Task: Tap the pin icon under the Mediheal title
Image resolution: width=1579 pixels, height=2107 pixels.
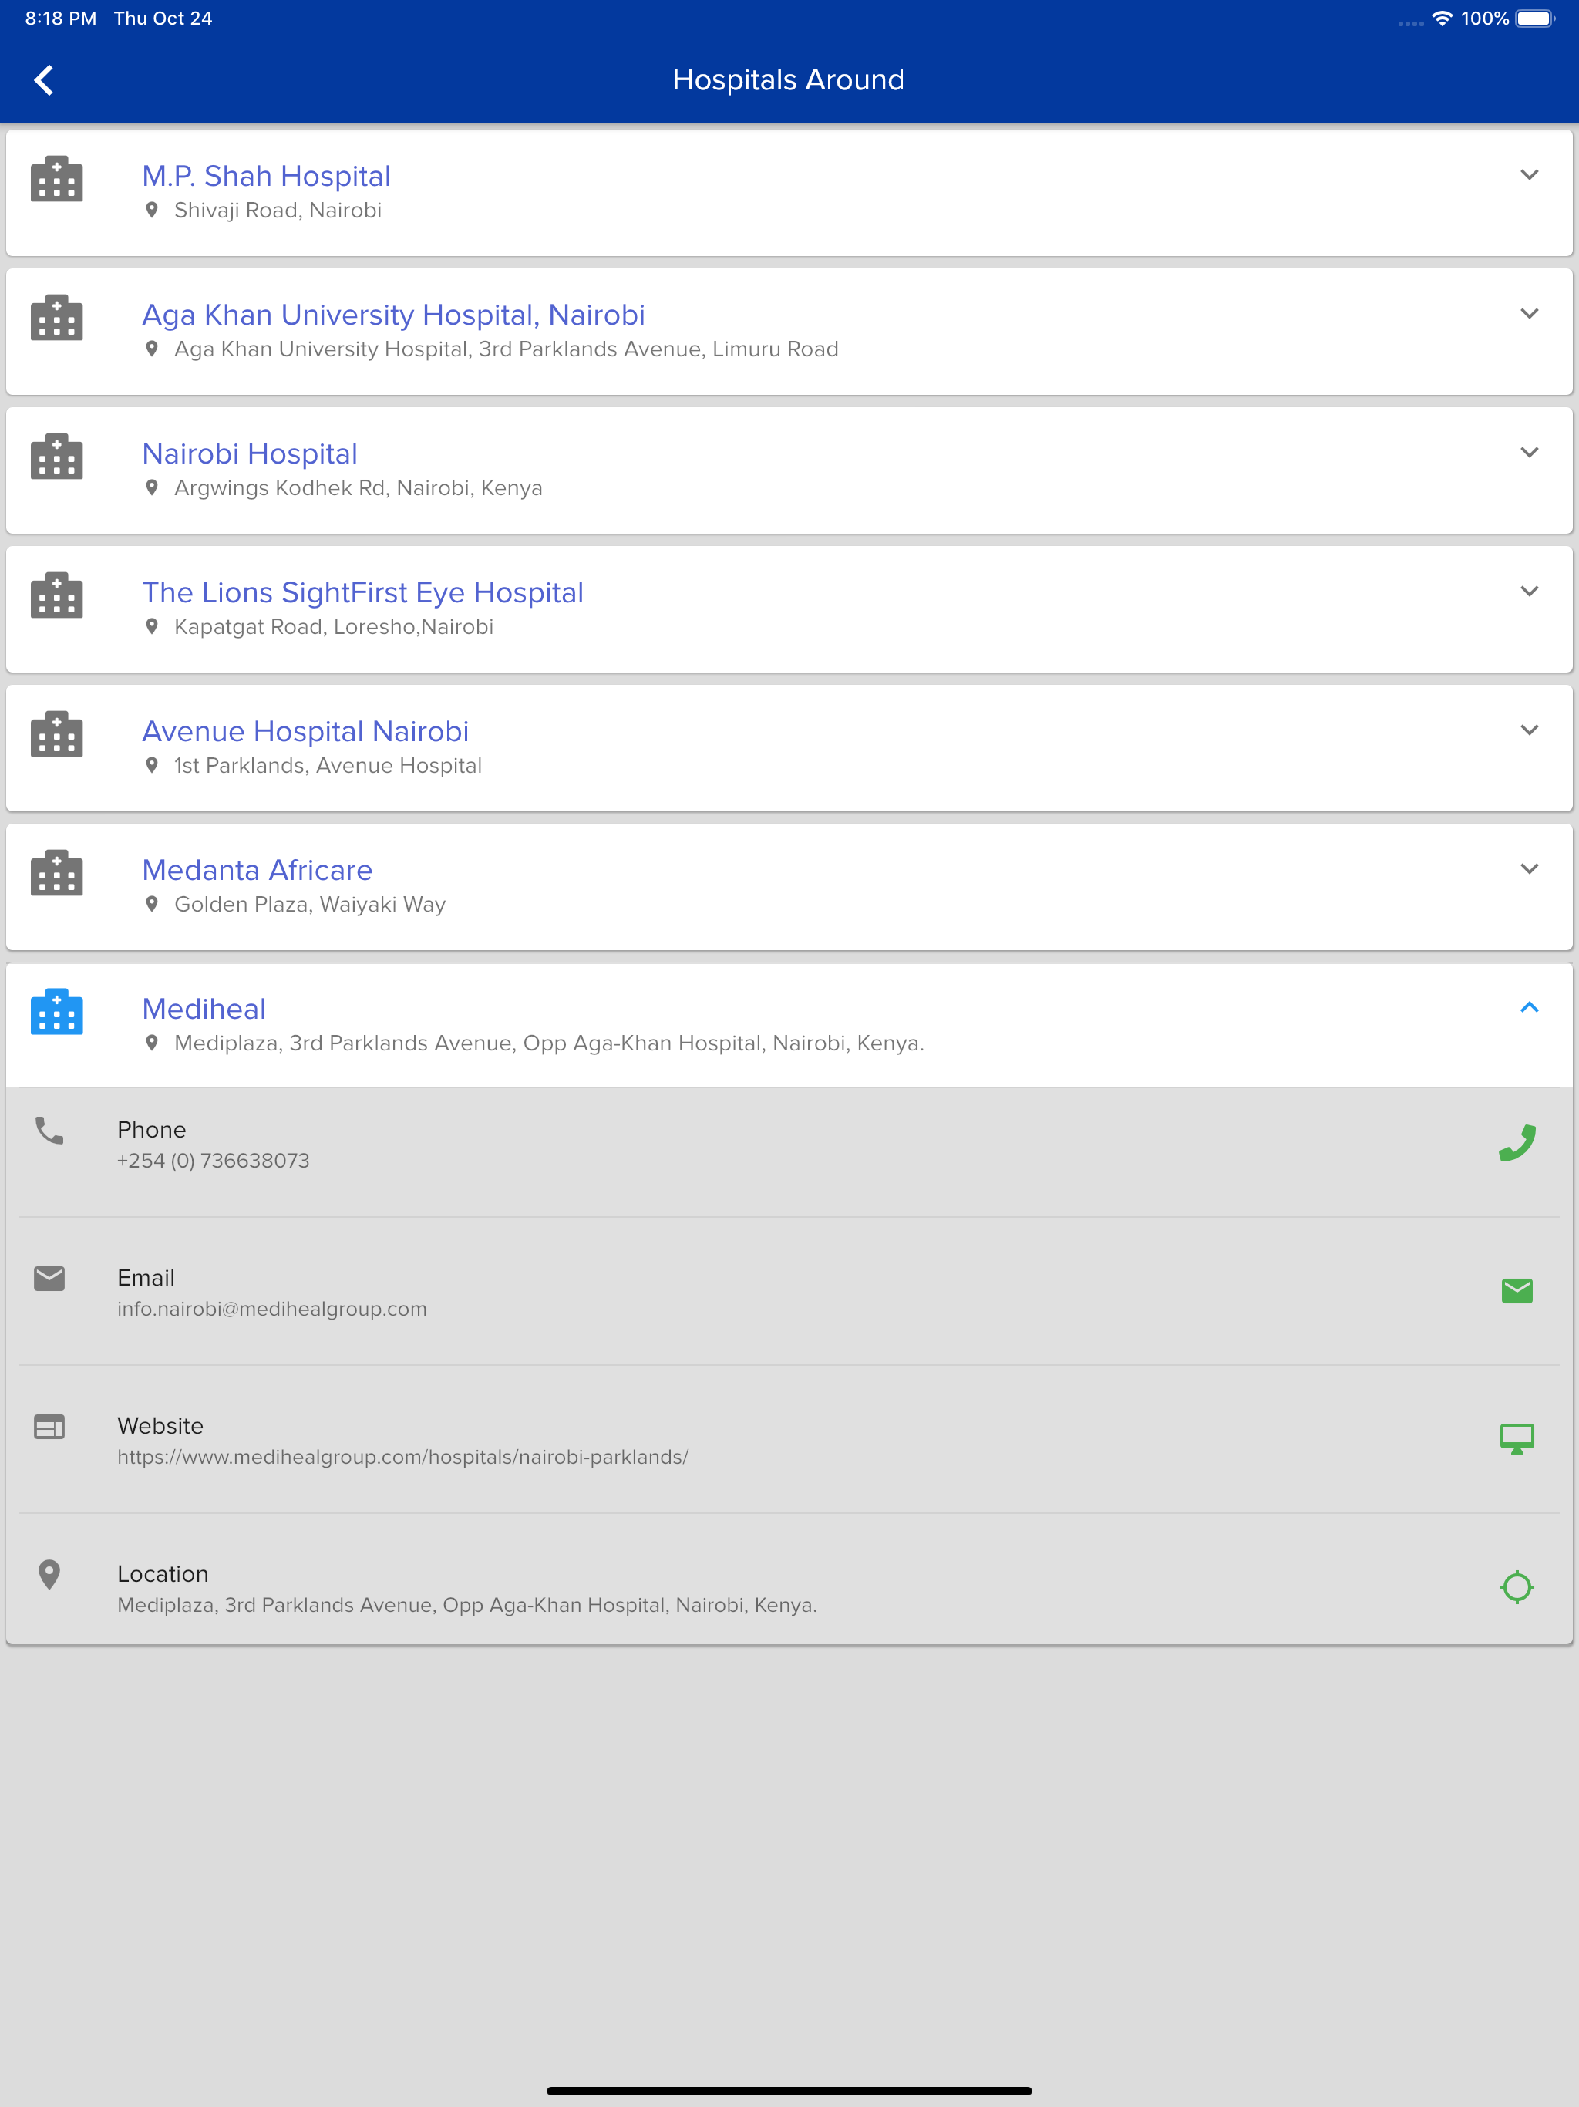Action: (151, 1044)
